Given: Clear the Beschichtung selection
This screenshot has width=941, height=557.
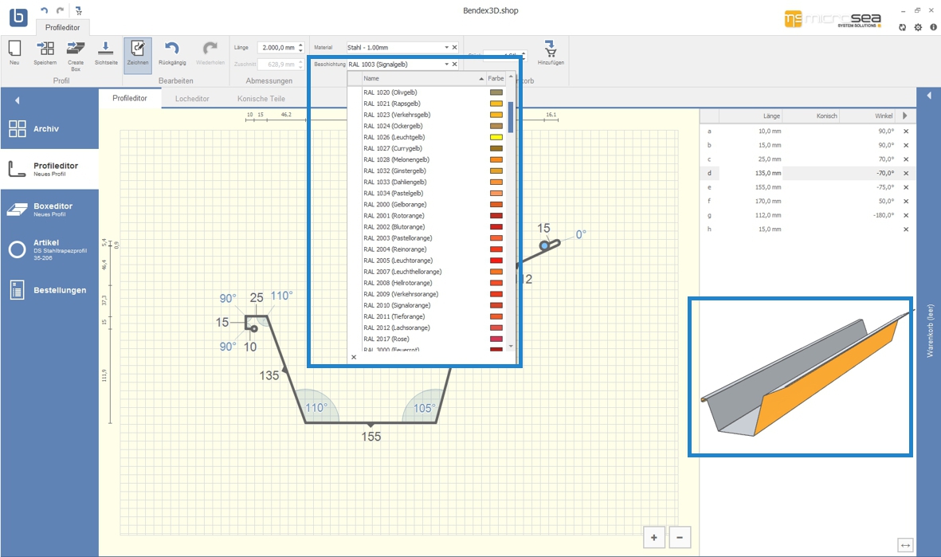Looking at the screenshot, I should click(454, 65).
